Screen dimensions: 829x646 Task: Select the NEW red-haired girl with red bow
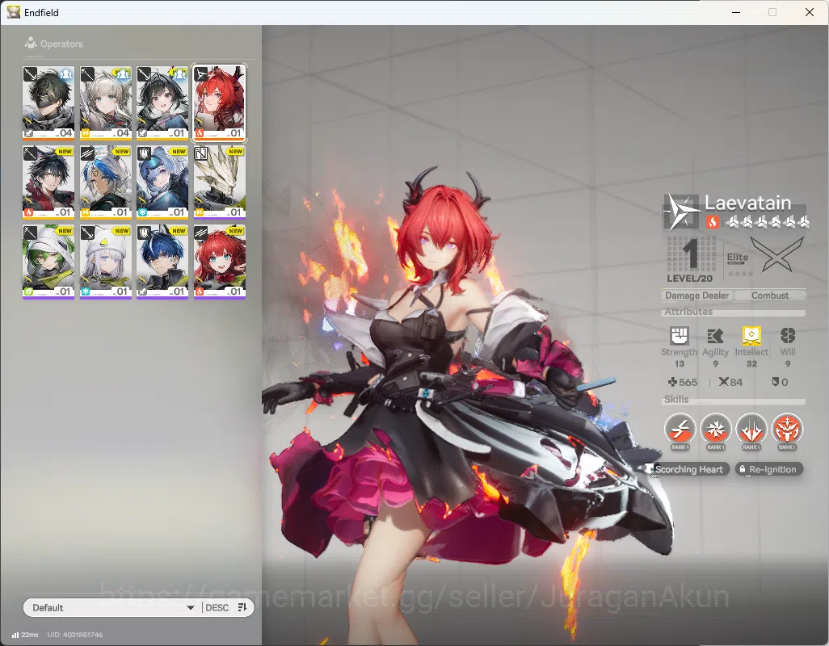point(220,262)
